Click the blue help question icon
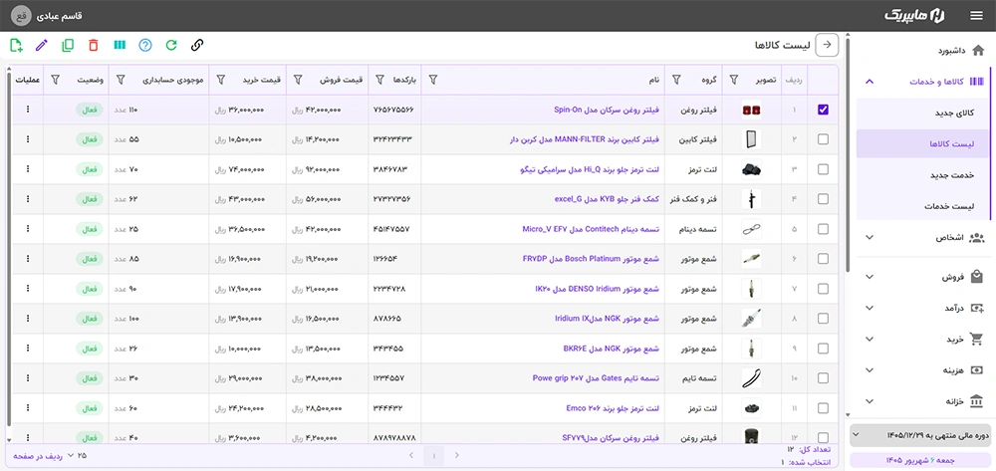Screen dimensions: 996x471 [145, 45]
